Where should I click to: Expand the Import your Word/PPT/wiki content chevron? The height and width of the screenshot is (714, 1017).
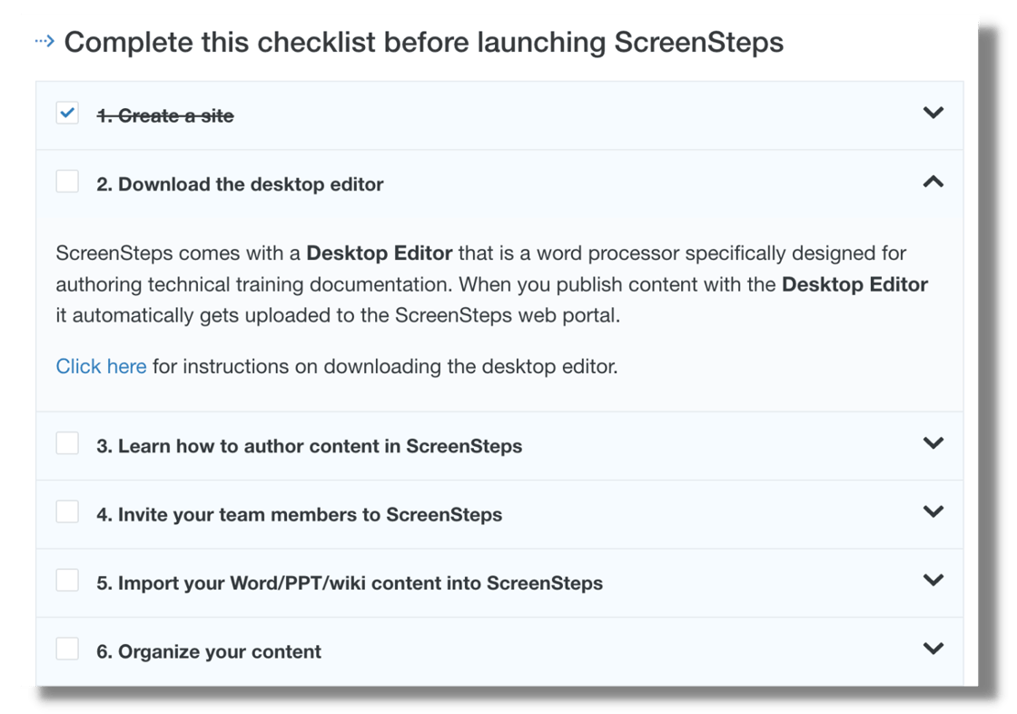(933, 580)
